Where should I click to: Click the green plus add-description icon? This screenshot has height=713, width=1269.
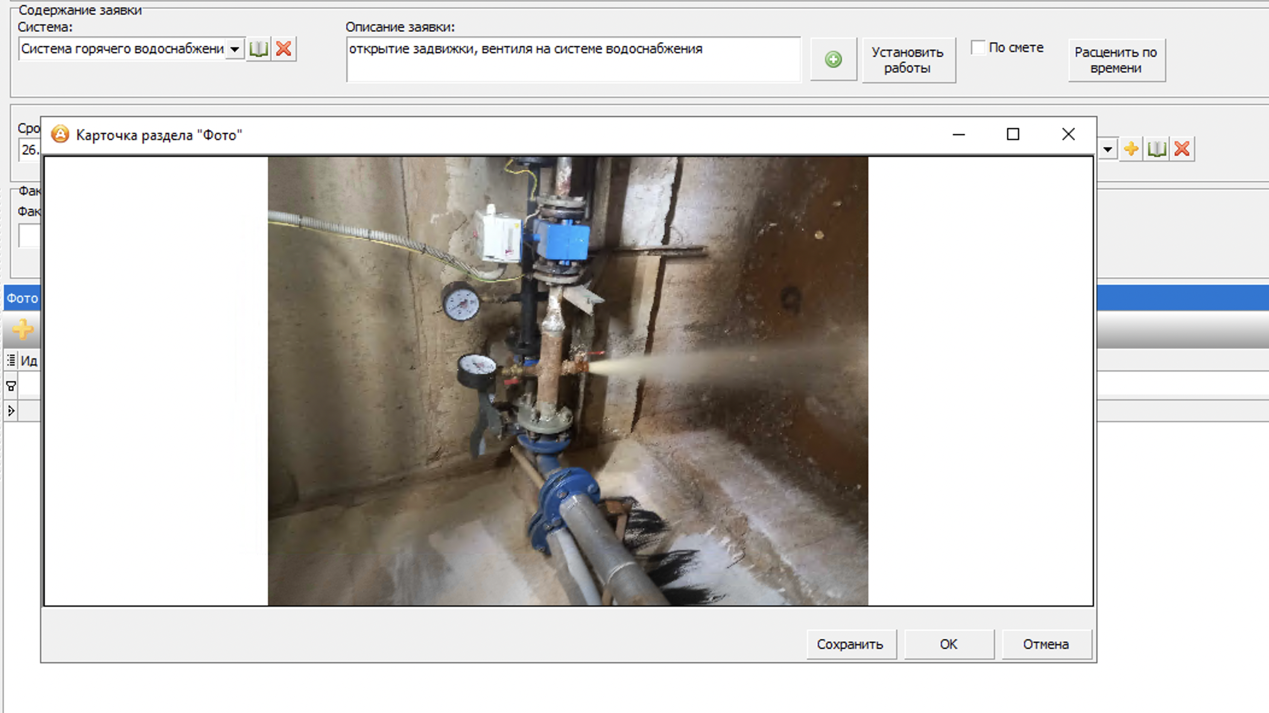click(833, 59)
